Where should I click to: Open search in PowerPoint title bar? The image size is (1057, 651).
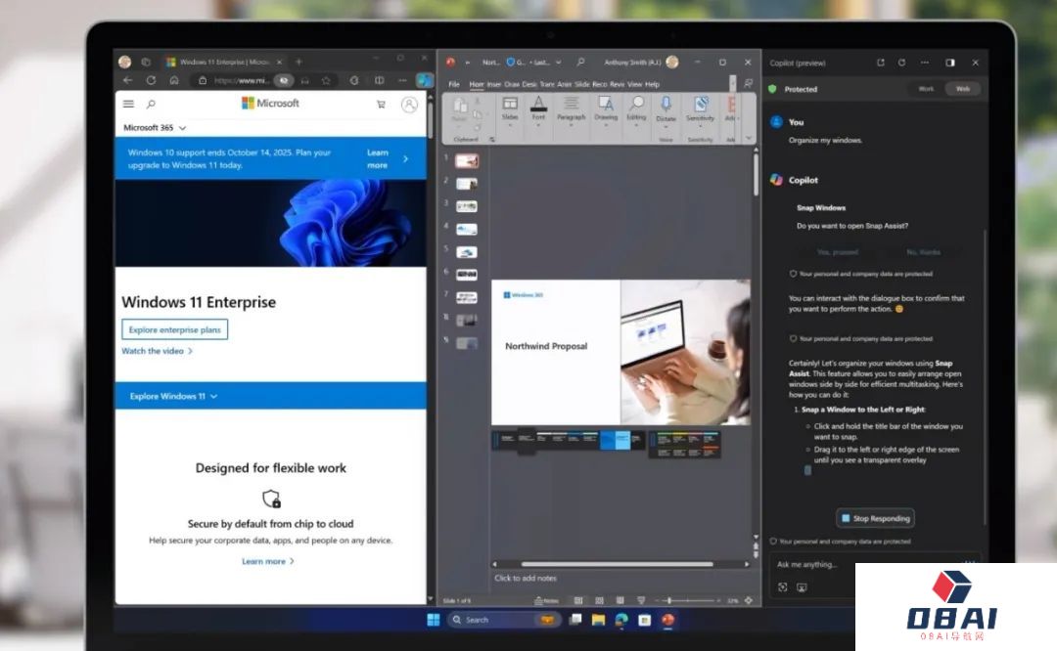(580, 62)
